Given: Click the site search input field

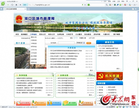Looking at the screenshot, I should pos(66,43).
